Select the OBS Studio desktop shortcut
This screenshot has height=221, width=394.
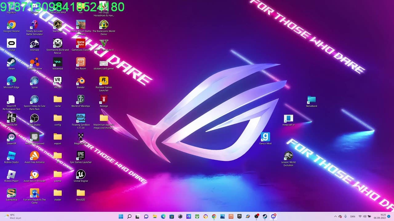tap(34, 120)
